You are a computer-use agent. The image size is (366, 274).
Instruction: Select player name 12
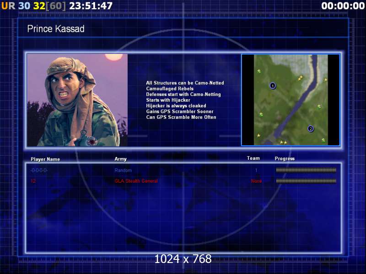pos(33,181)
